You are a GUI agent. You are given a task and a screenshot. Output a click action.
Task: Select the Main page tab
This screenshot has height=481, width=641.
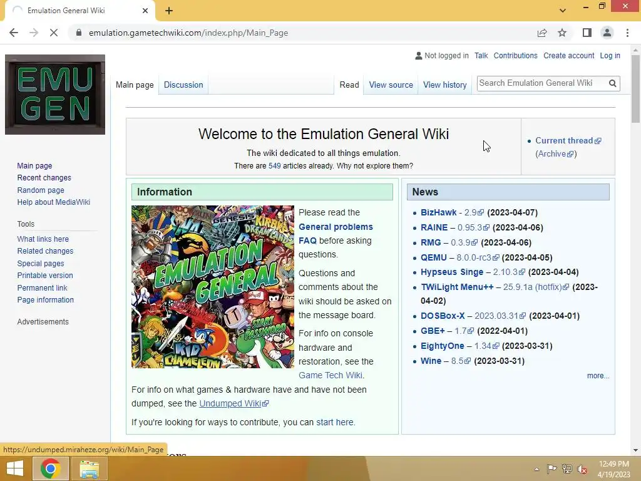pos(135,85)
